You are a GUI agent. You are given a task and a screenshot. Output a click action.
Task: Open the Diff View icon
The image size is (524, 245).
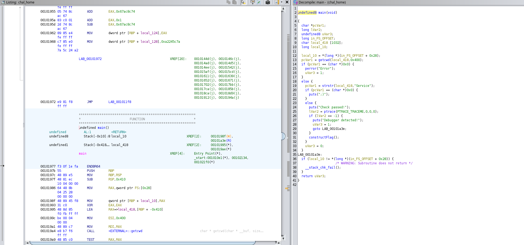[x=259, y=2]
